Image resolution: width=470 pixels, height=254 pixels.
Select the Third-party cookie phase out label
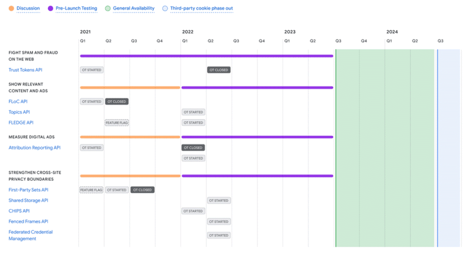[201, 8]
